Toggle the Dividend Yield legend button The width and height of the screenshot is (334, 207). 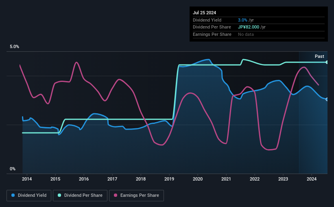click(x=29, y=196)
